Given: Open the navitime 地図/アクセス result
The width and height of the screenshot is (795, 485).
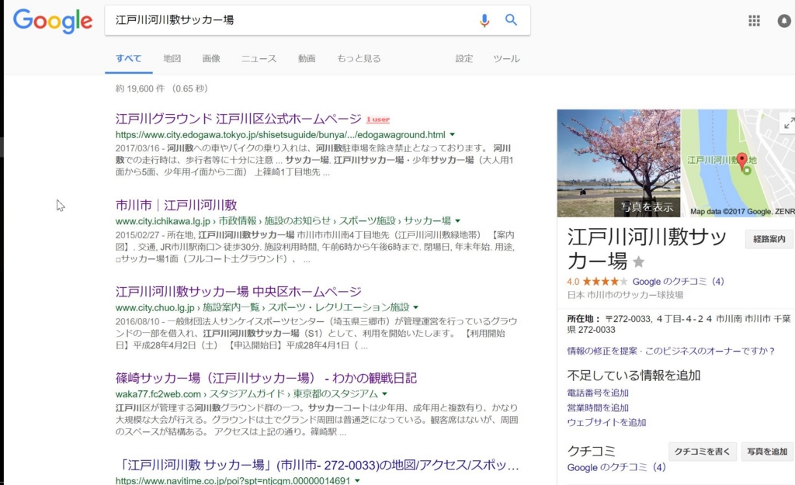Looking at the screenshot, I should click(319, 465).
